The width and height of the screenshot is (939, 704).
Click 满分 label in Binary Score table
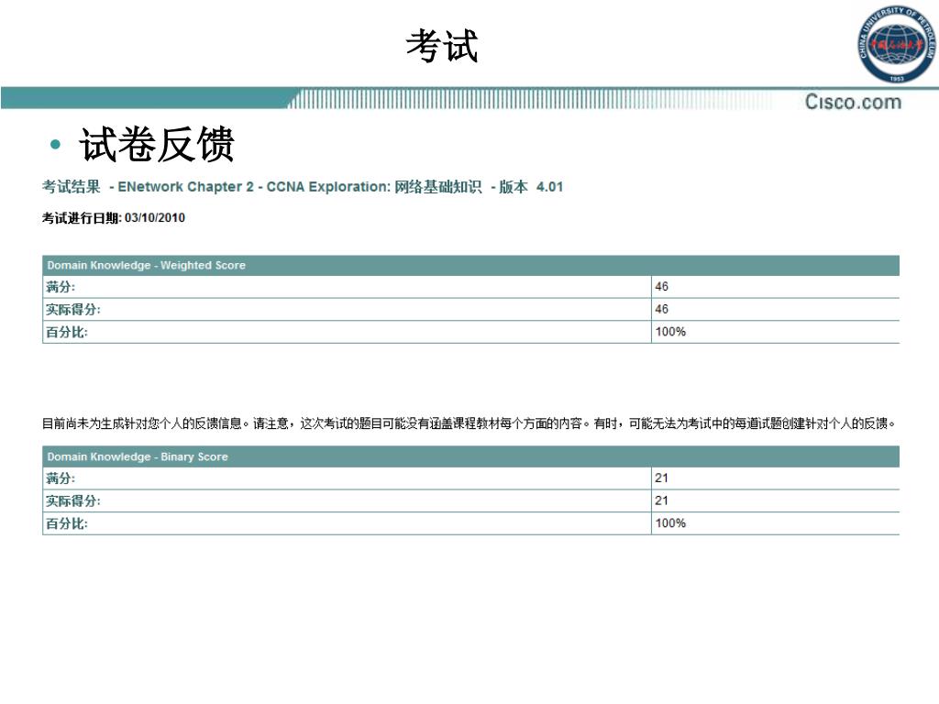click(x=61, y=478)
